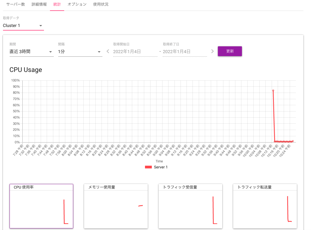Click the peak data point on the CPU chart
The width and height of the screenshot is (311, 230).
(273, 90)
